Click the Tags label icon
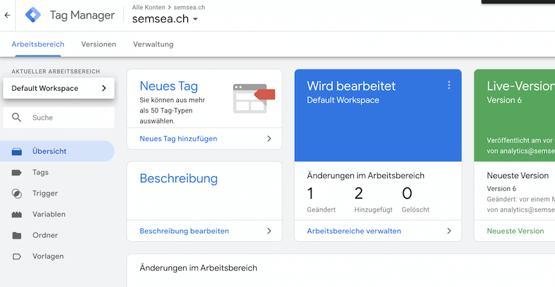Screen dimensions: 555x287 (17, 173)
